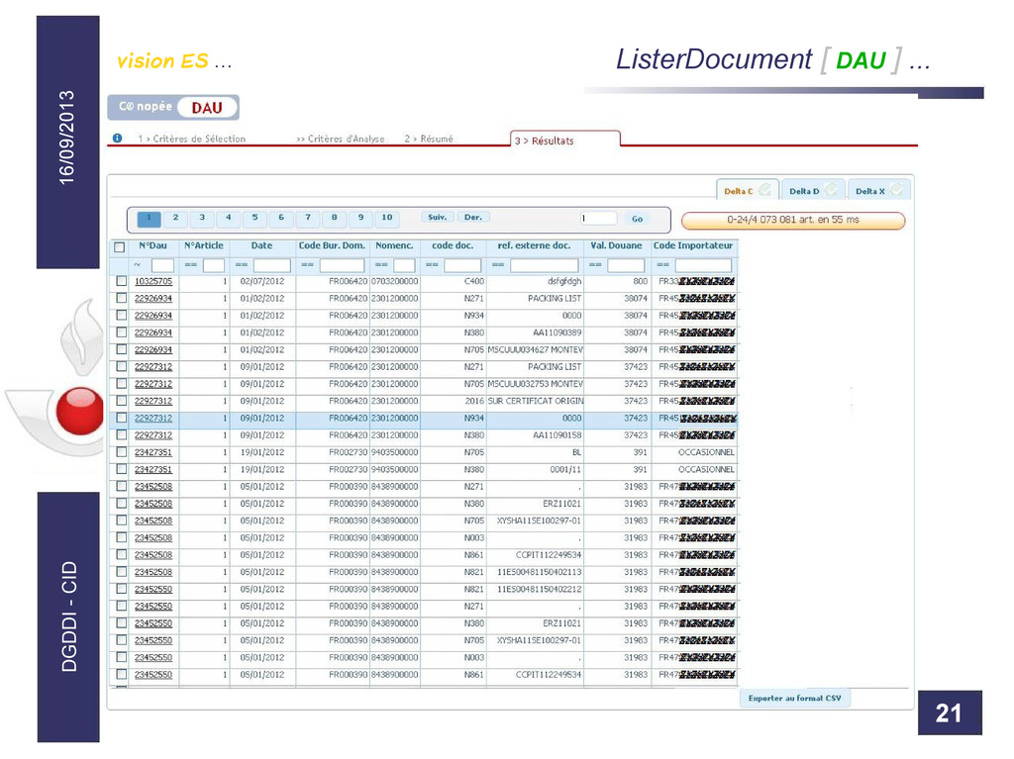This screenshot has width=1014, height=759.
Task: Select the 3 Résultats tab
Action: [564, 140]
